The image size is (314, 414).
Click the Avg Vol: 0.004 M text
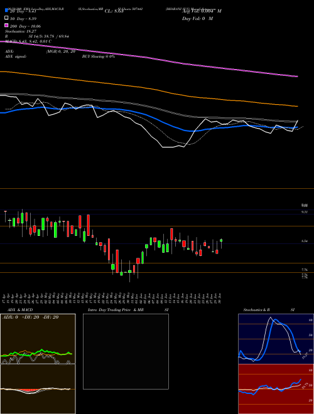(202, 11)
